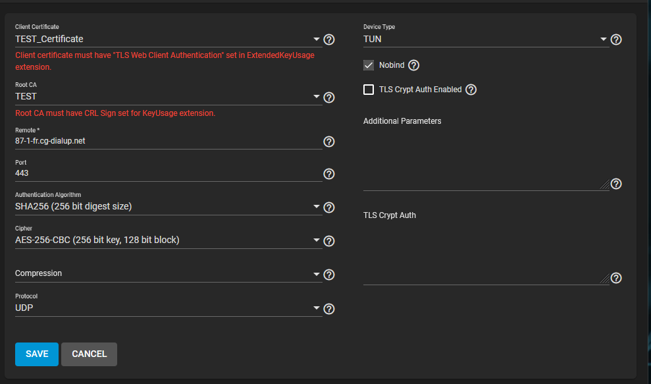Open Authentication Algorithm help icon
The image size is (651, 384).
(329, 207)
